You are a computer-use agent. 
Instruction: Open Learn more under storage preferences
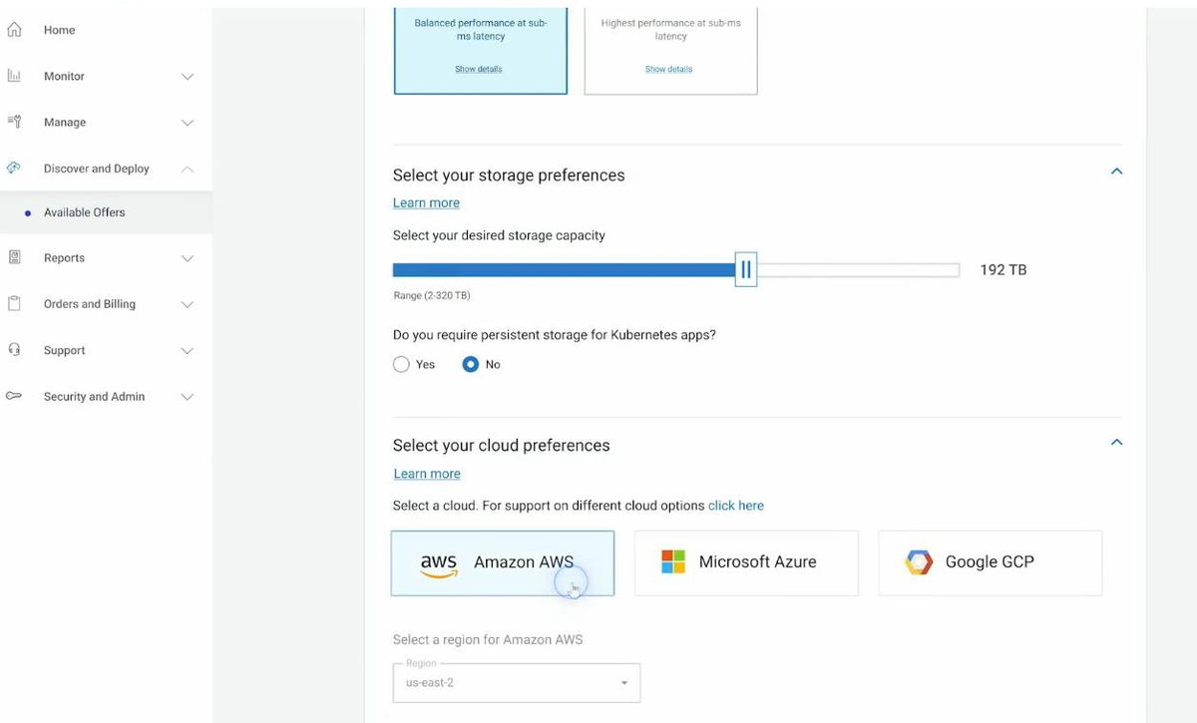click(x=426, y=202)
